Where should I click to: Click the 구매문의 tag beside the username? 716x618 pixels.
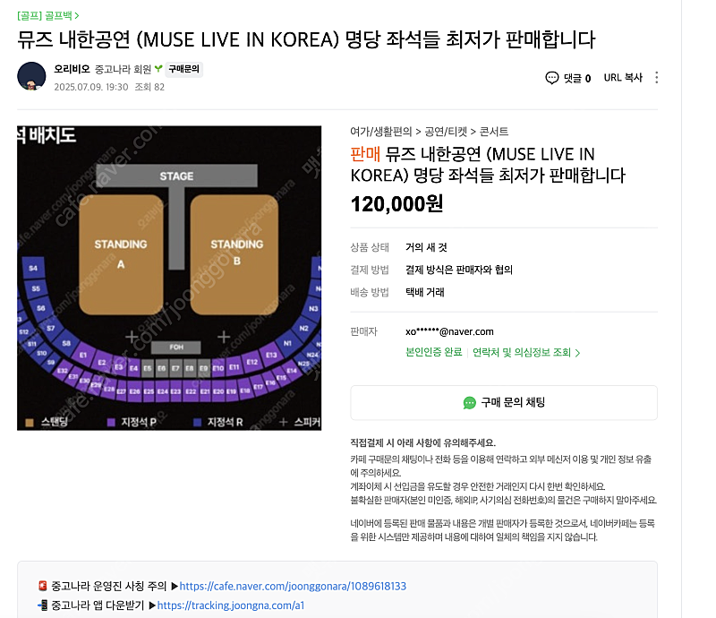pos(183,69)
